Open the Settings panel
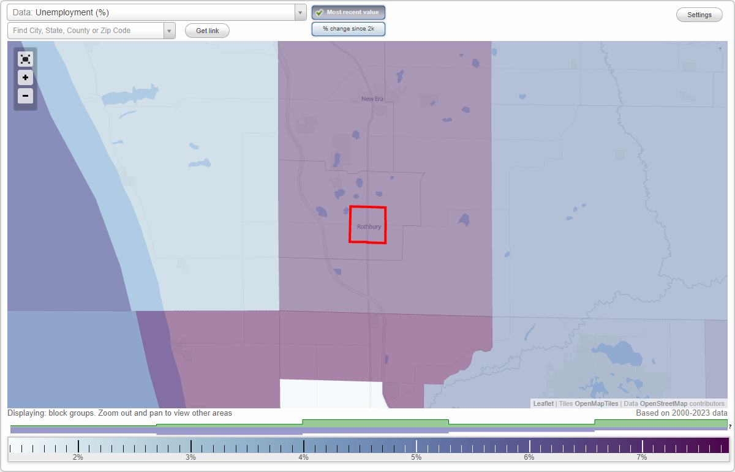 coord(699,14)
